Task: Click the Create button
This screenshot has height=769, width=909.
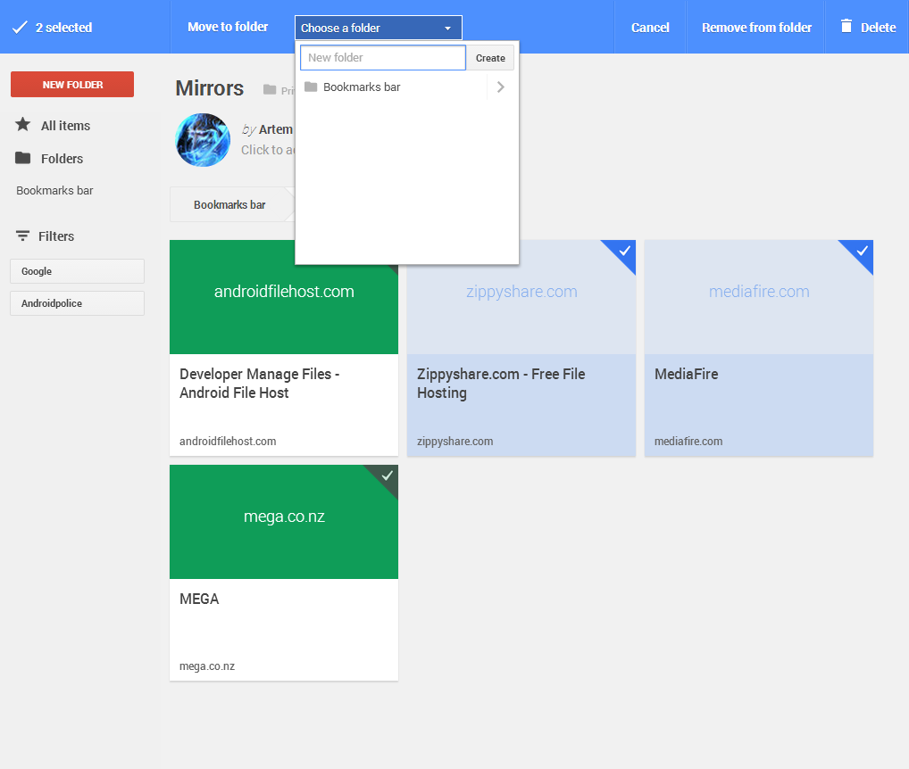Action: pos(489,57)
